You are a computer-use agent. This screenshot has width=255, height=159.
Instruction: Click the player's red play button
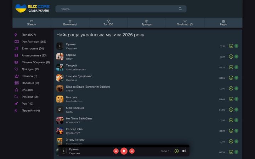coord(124,151)
